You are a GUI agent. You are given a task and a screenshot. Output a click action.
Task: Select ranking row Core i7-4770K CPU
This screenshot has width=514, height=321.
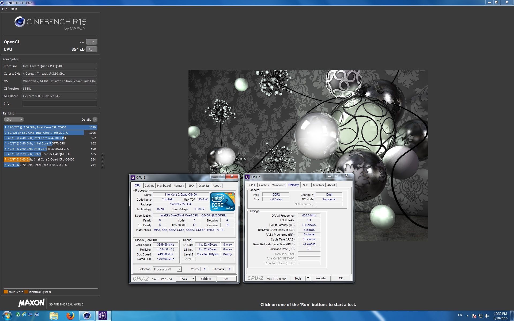50,138
